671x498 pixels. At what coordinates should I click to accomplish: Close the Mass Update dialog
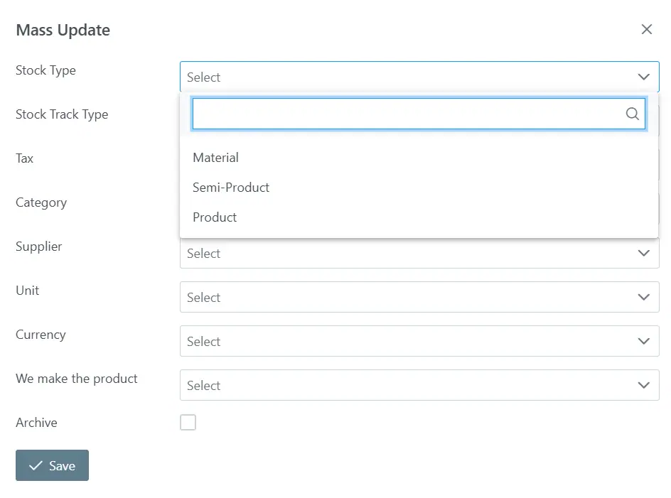(647, 30)
